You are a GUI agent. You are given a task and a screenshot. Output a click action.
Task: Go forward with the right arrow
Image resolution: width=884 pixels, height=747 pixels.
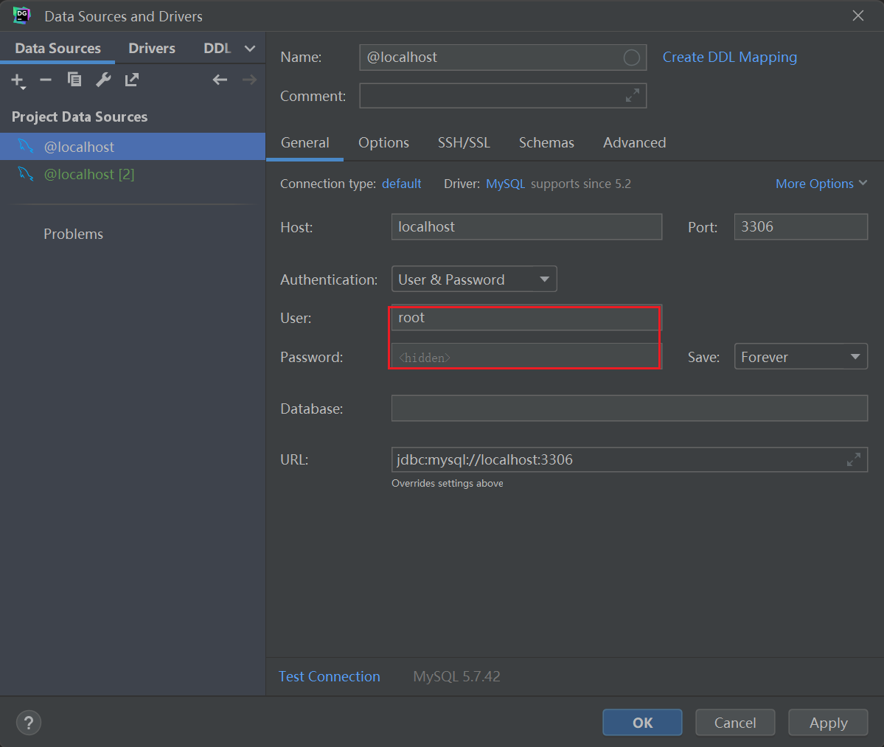(249, 80)
